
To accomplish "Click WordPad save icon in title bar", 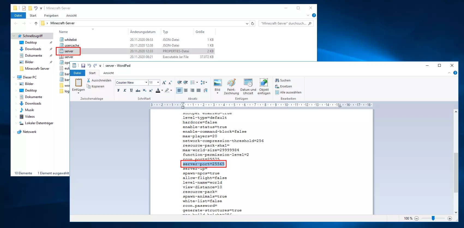I will [x=83, y=66].
